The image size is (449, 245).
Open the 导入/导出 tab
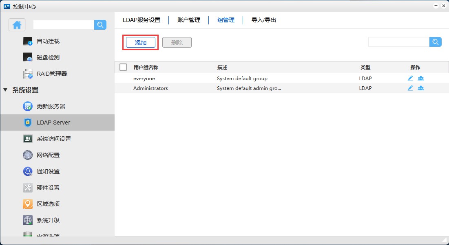click(264, 20)
